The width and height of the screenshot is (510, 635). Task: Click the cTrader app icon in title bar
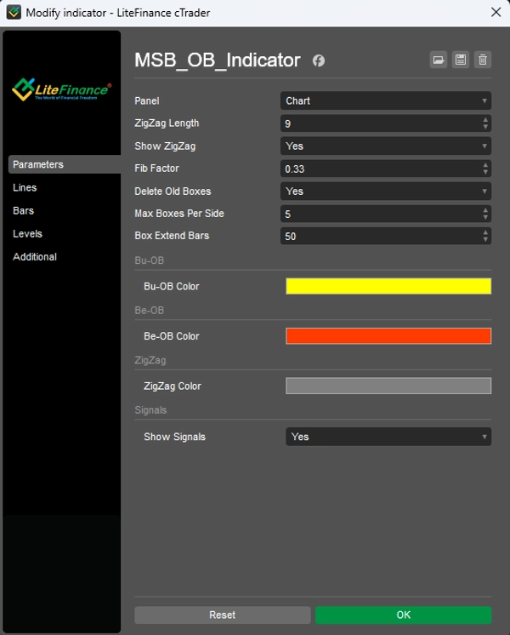pyautogui.click(x=14, y=13)
